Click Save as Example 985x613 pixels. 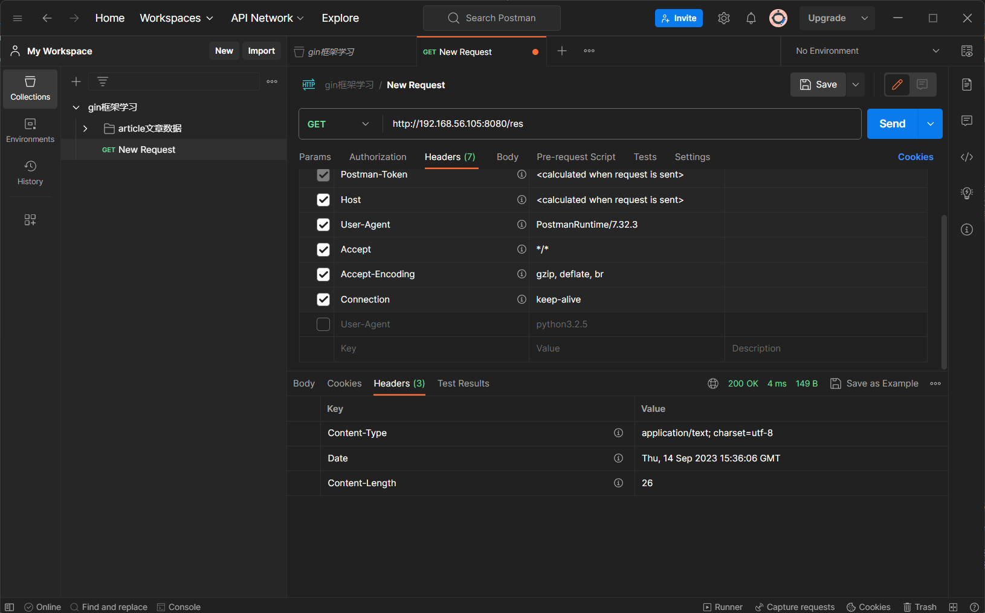pos(874,384)
